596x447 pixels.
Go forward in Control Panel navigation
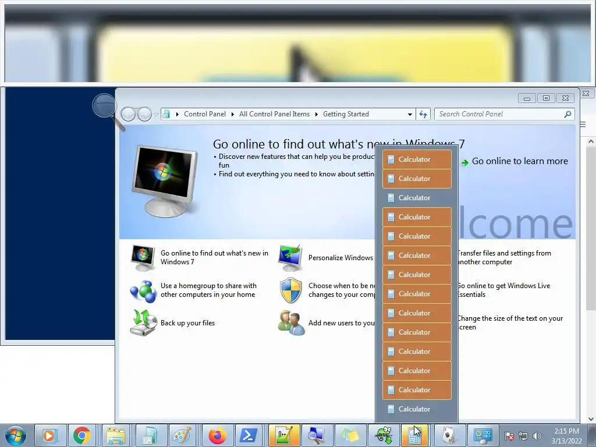tap(144, 114)
